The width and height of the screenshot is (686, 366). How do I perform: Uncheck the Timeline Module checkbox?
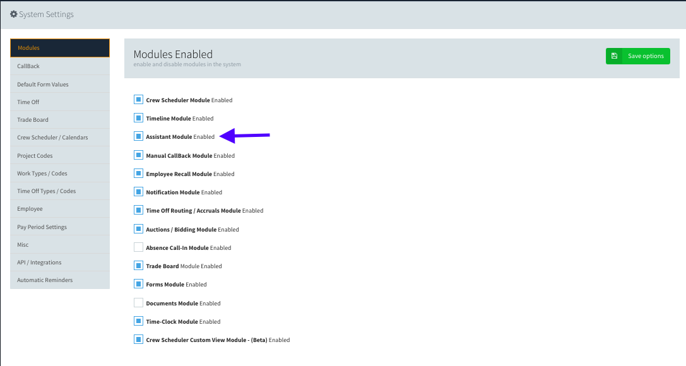138,118
